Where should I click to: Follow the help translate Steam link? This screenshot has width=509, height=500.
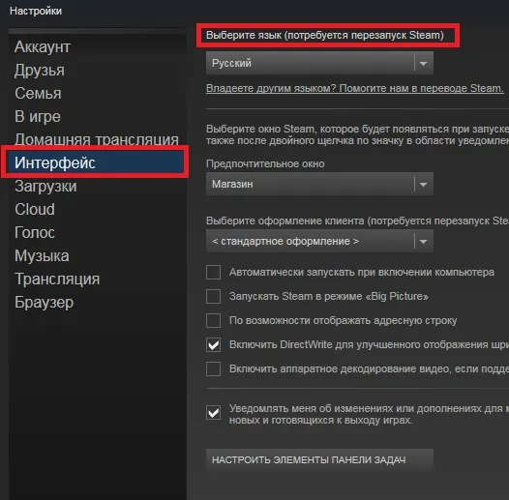(x=354, y=88)
